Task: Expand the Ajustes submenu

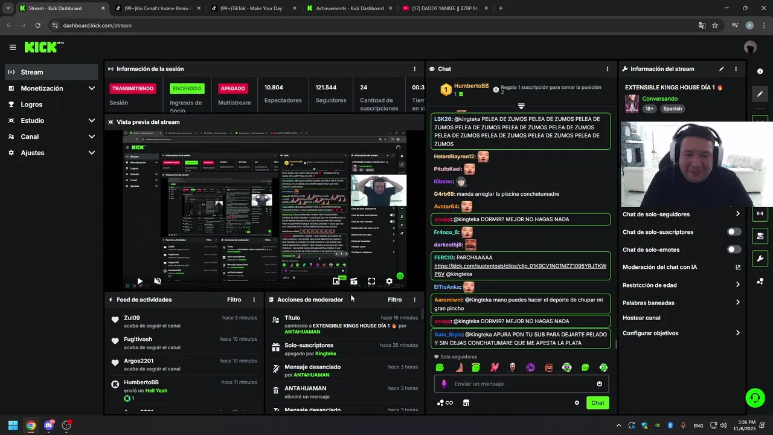Action: pyautogui.click(x=51, y=153)
